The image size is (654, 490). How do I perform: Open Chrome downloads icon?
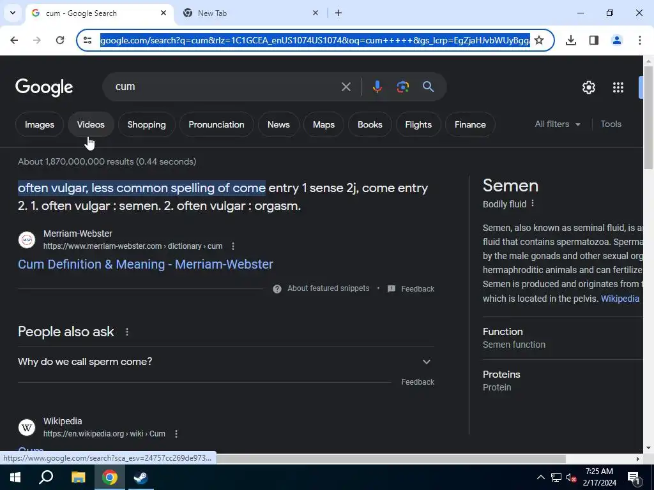pyautogui.click(x=570, y=40)
